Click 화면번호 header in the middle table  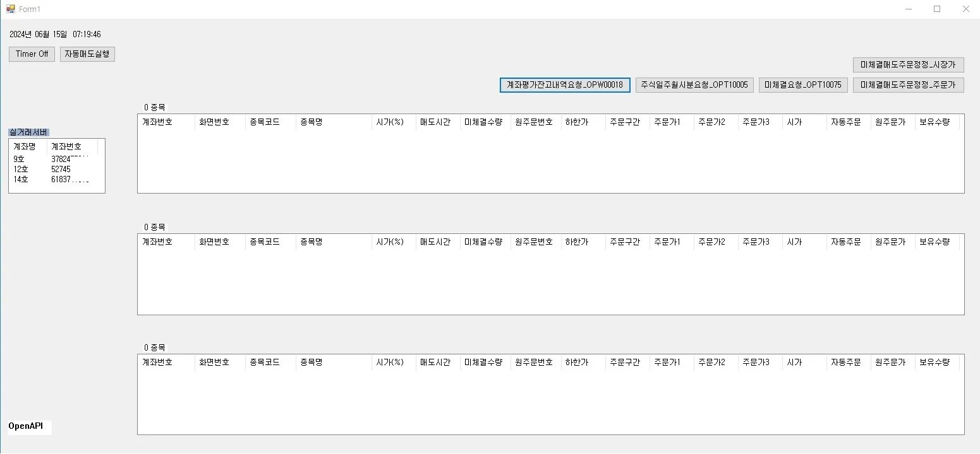220,242
